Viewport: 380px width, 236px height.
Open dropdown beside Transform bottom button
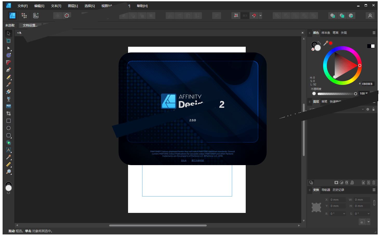click(368, 221)
